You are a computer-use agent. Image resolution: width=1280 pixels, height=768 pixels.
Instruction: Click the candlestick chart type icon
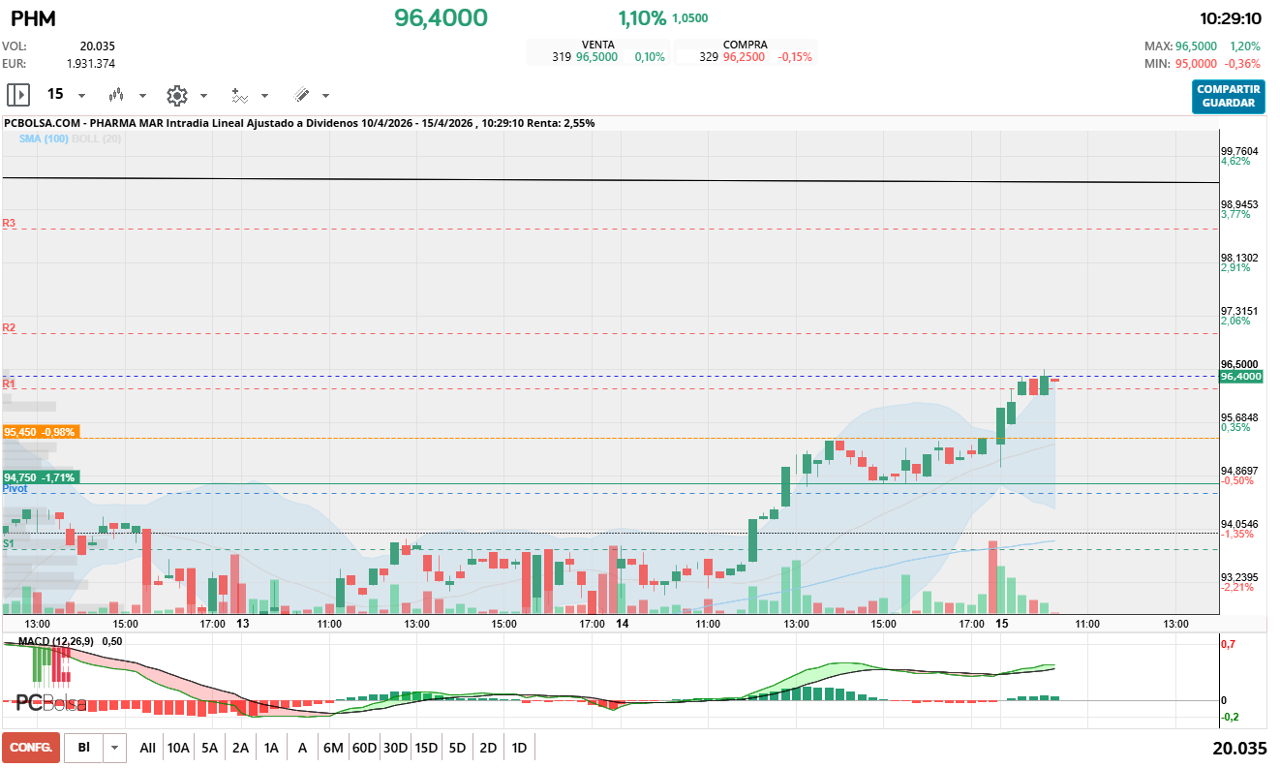tap(117, 95)
